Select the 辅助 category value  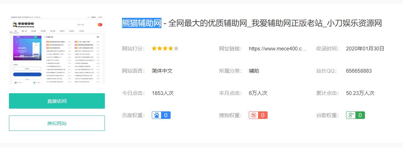[x=254, y=71]
